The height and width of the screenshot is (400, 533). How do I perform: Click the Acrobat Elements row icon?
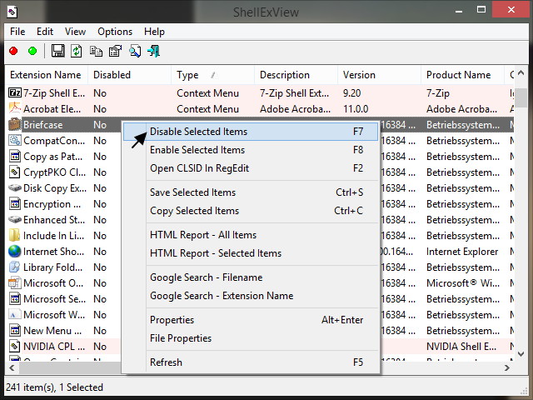click(x=15, y=108)
